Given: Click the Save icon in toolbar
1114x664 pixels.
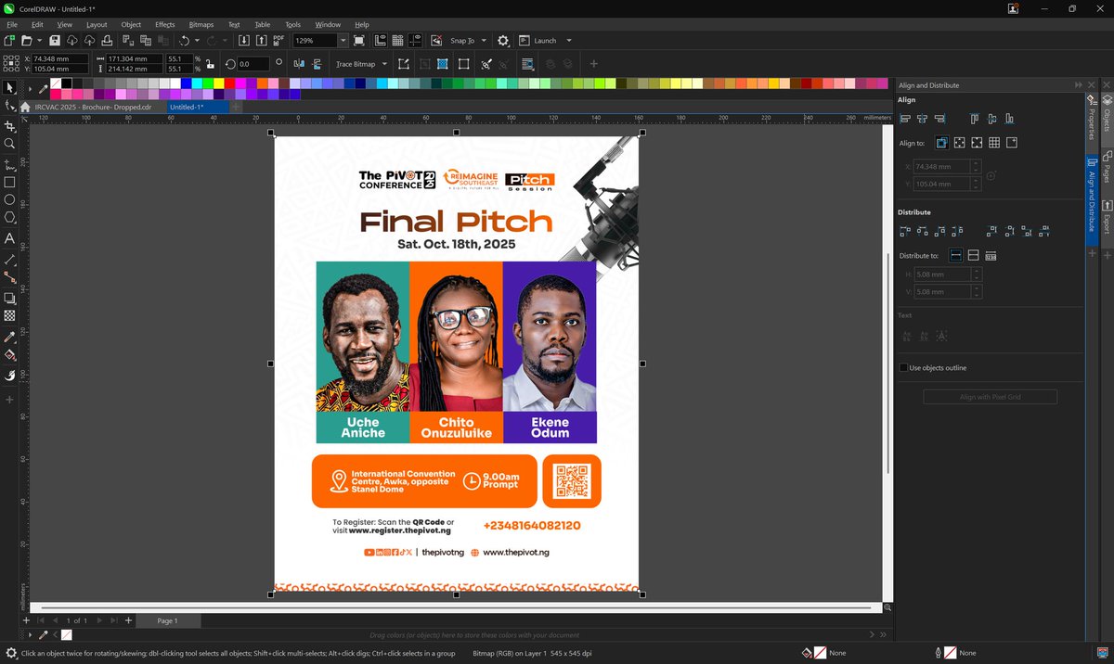Looking at the screenshot, I should click(x=55, y=41).
